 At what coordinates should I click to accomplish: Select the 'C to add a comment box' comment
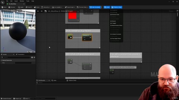[126, 56]
